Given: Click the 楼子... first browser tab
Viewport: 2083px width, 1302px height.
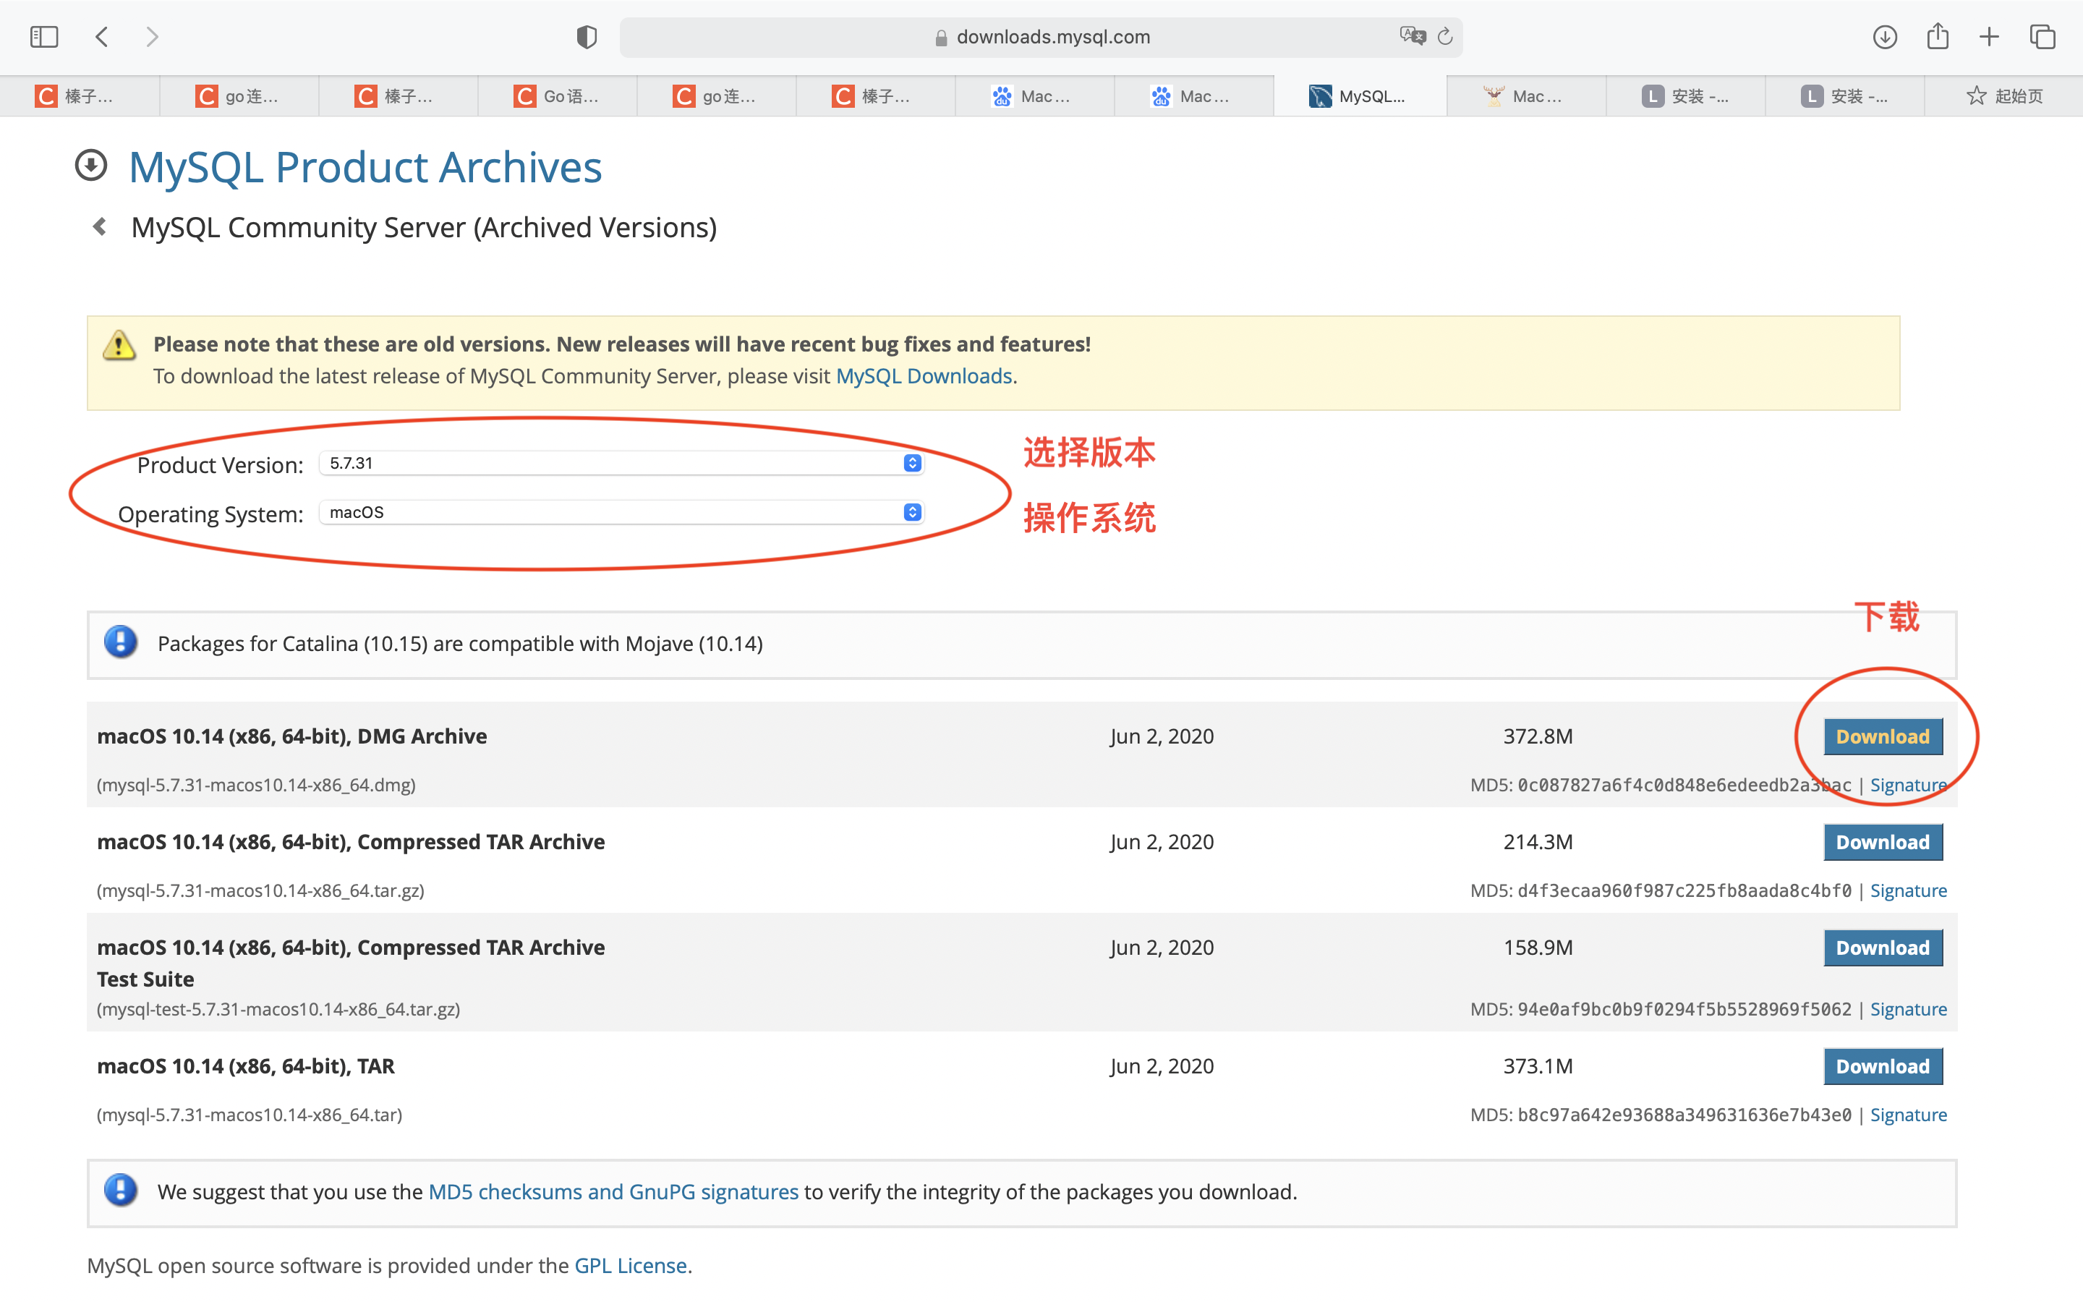Looking at the screenshot, I should pos(81,96).
